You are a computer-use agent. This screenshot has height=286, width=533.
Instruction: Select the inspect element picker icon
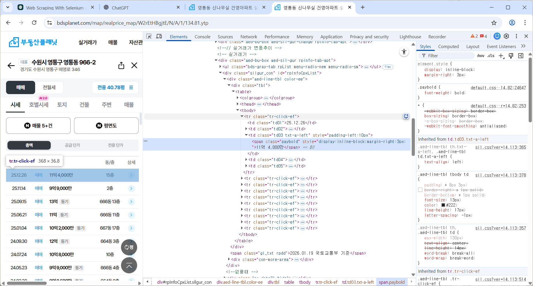149,36
